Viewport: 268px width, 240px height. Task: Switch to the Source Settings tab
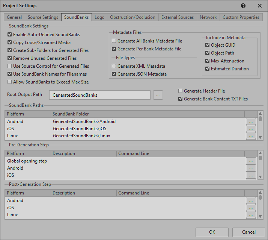[x=43, y=17]
